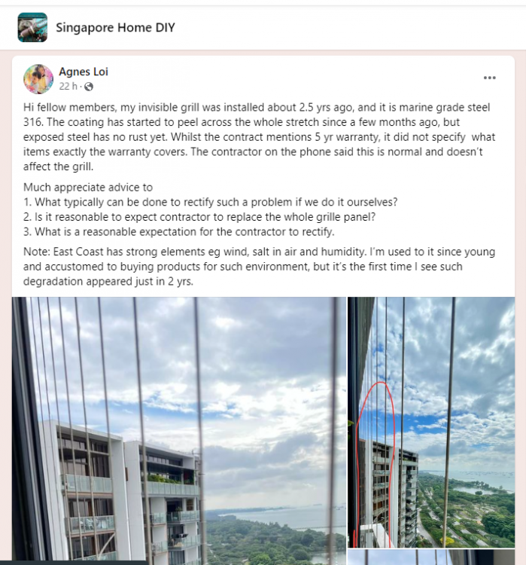Click question 2 about replacing the grille panel
The height and width of the screenshot is (565, 526).
tap(199, 217)
